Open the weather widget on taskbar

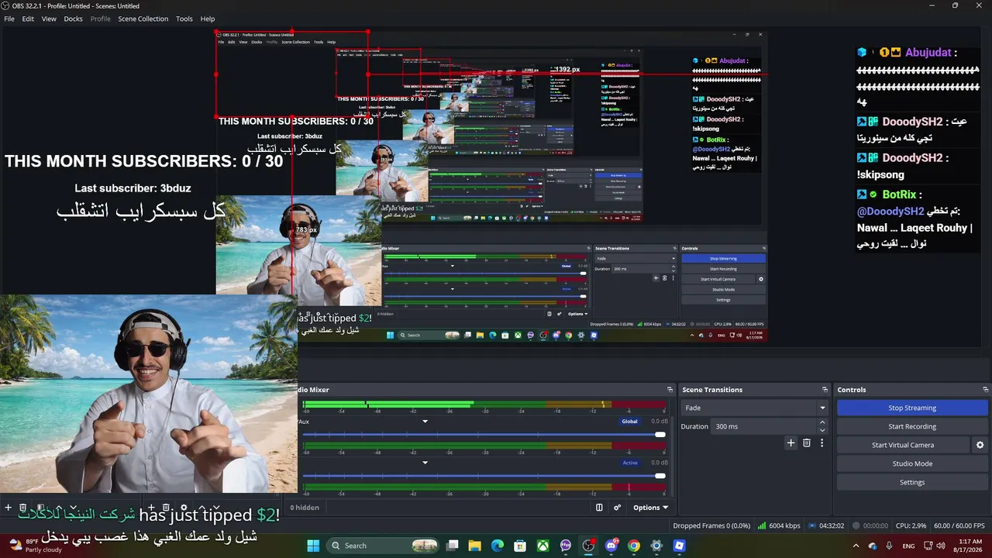point(34,546)
